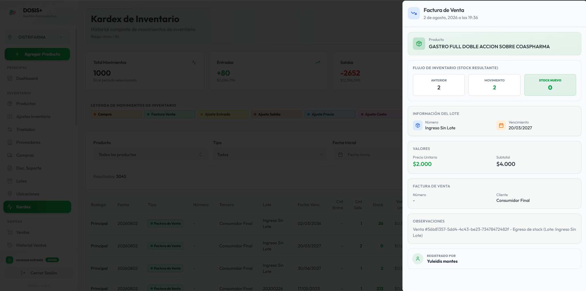
Task: Open Doc. Soporte in sidebar
Action: [x=37, y=168]
